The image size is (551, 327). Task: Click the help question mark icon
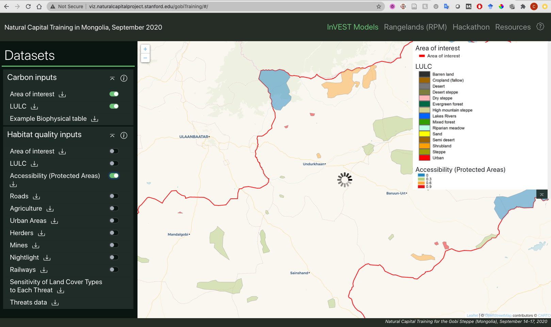coord(540,27)
